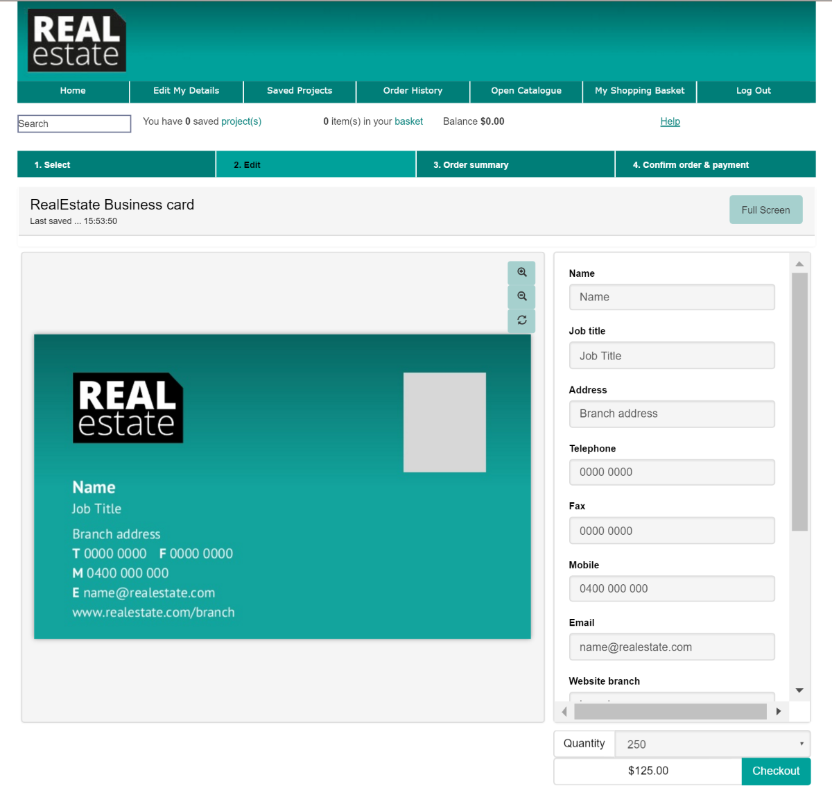Click the horizontal scrollbar thumb below form

coord(670,711)
